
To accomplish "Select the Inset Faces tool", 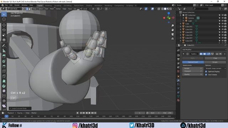I will pos(4,61).
